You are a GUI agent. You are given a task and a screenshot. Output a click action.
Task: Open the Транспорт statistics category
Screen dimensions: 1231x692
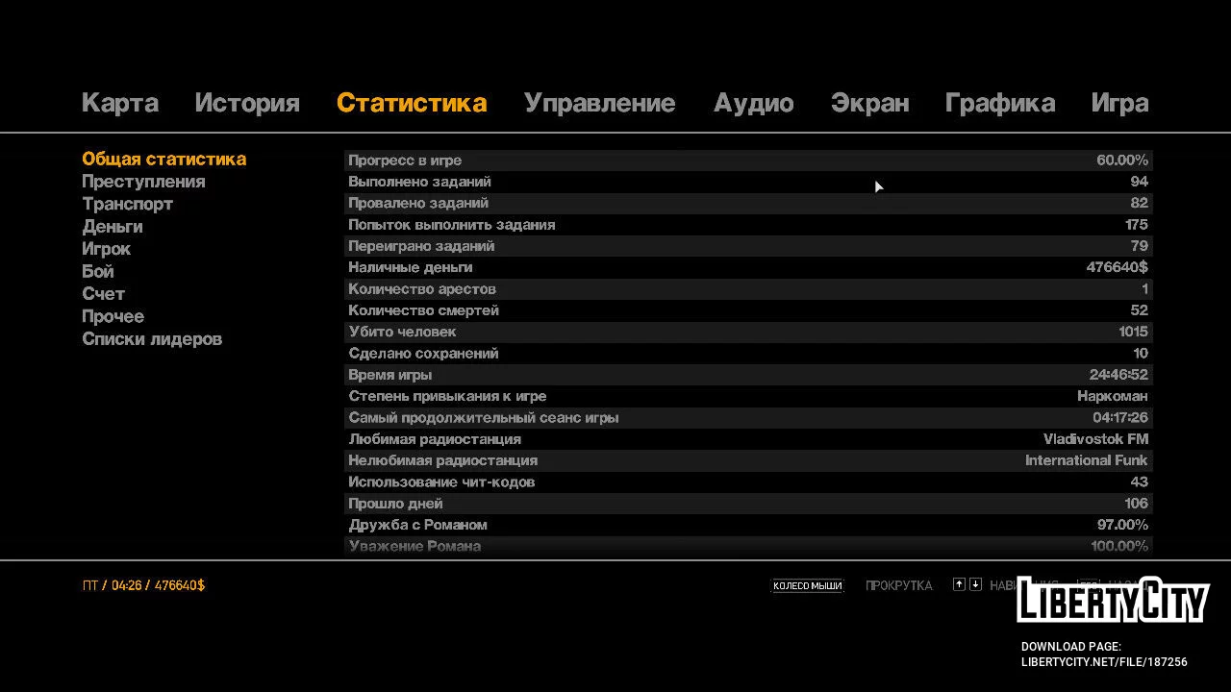128,204
